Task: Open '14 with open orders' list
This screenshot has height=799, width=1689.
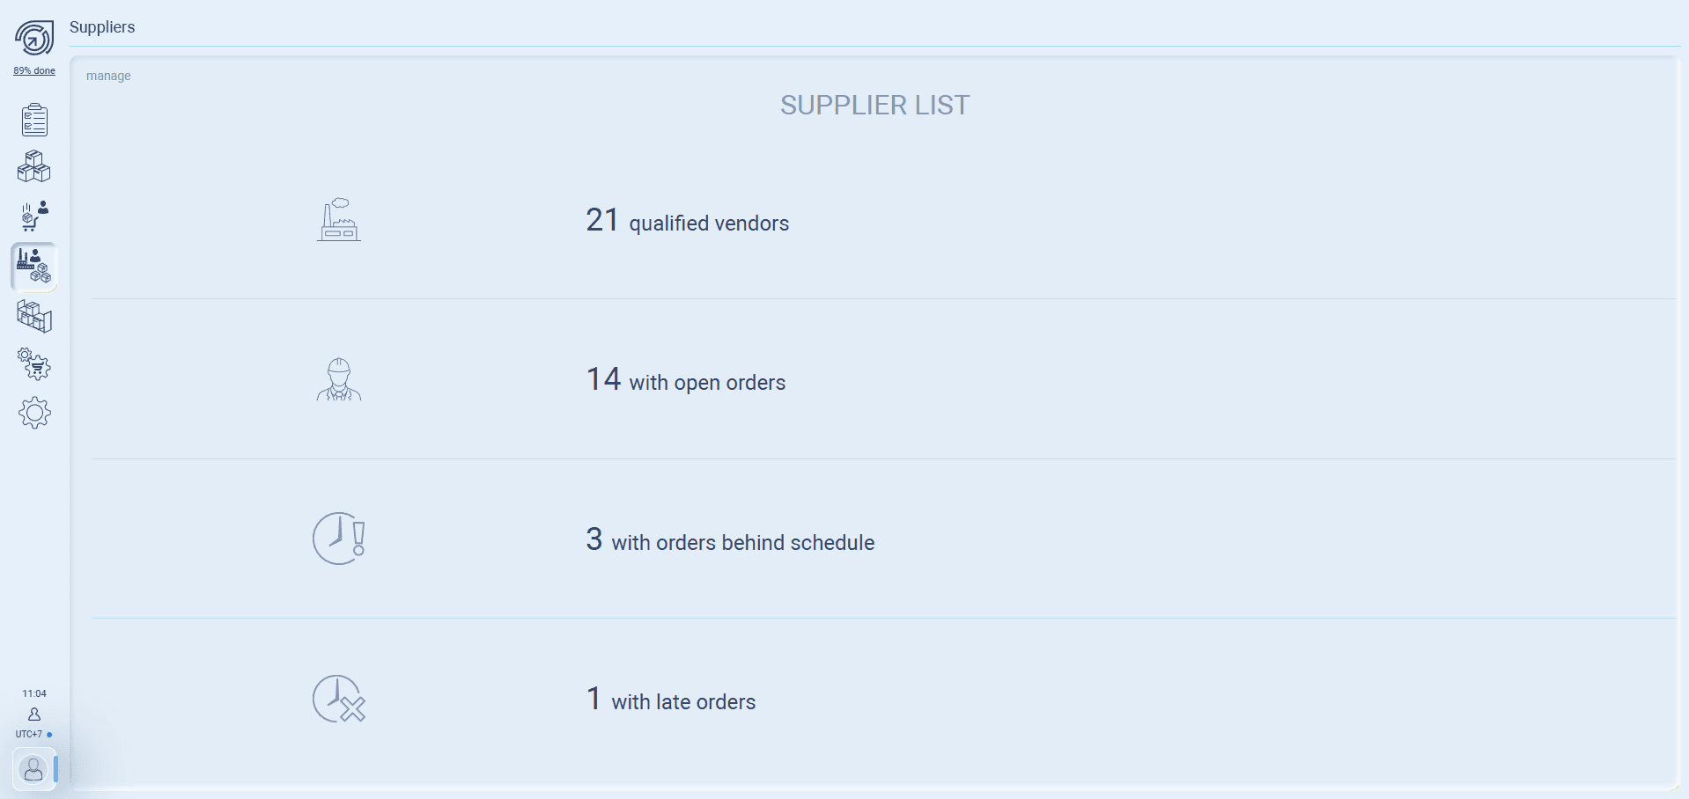Action: (686, 380)
